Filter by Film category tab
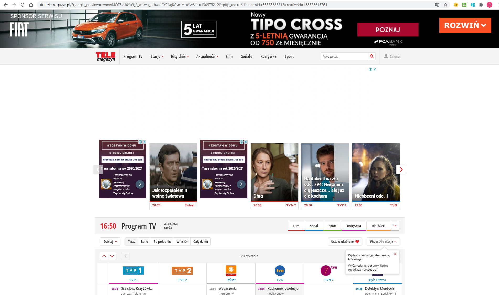Screen dimensions: 499x295 point(296,226)
